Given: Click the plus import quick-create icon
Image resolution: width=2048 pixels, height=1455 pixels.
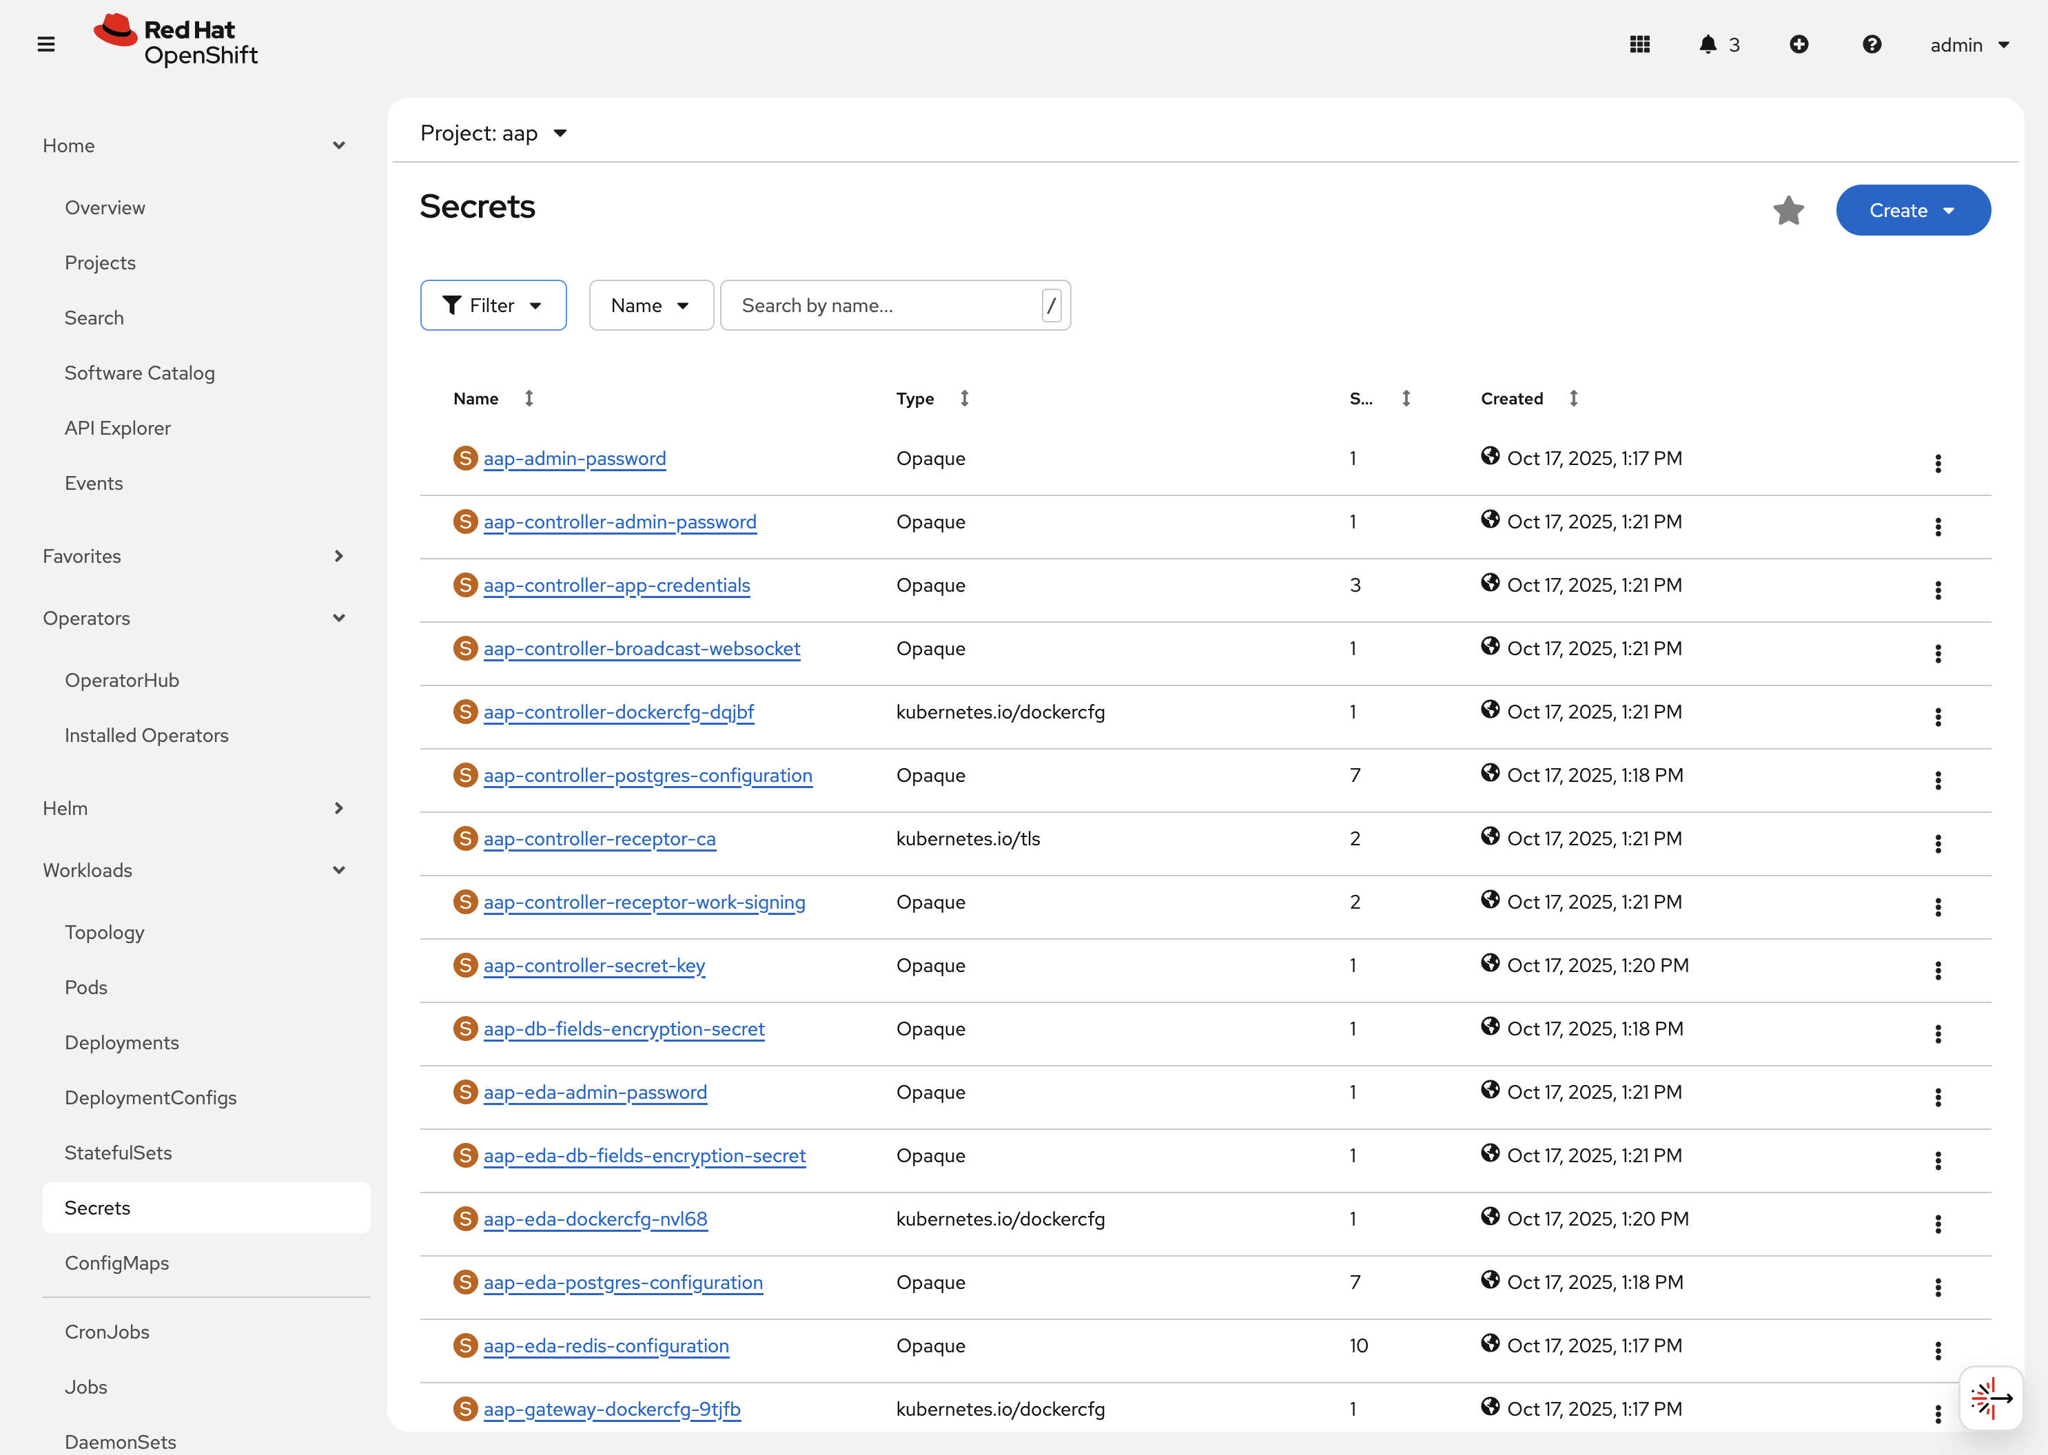Looking at the screenshot, I should [x=1798, y=44].
